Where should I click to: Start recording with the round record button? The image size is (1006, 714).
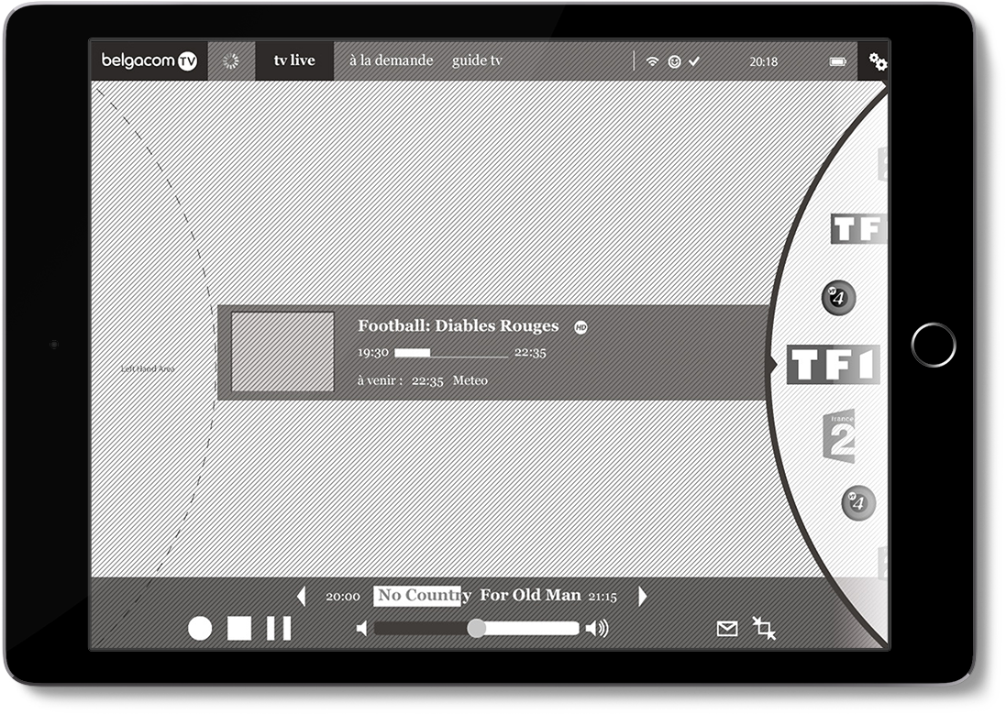click(x=200, y=629)
